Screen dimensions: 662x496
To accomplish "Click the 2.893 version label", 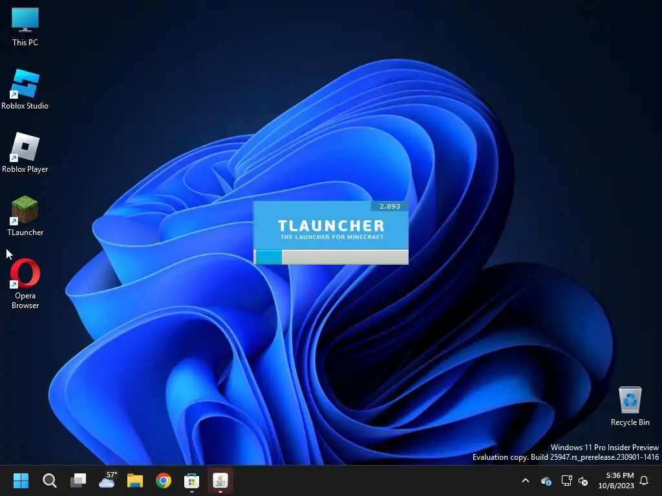I will [x=389, y=206].
